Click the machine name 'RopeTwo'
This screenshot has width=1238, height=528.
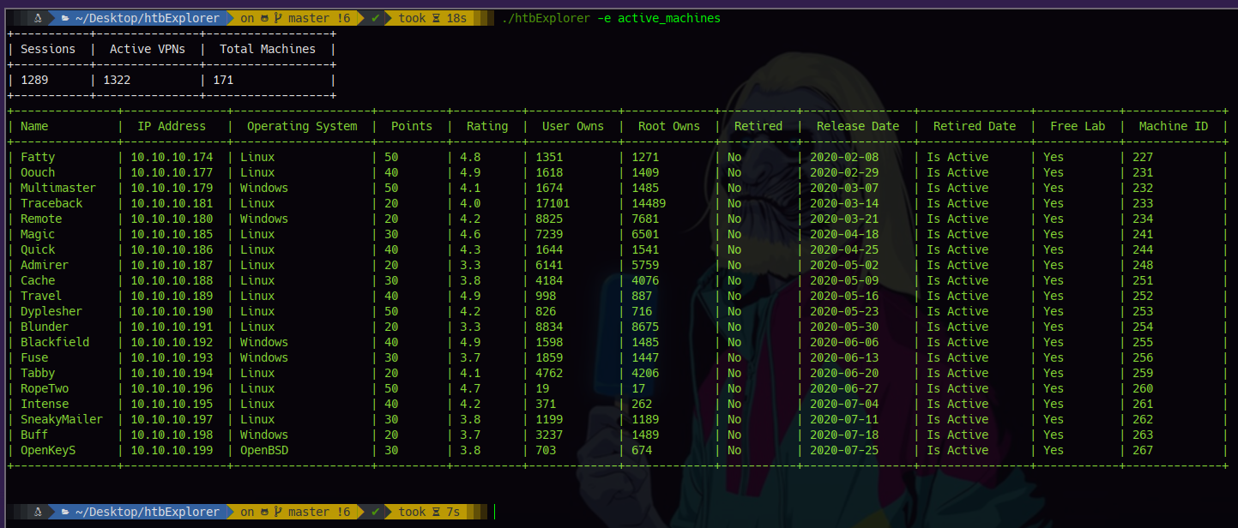pos(45,388)
